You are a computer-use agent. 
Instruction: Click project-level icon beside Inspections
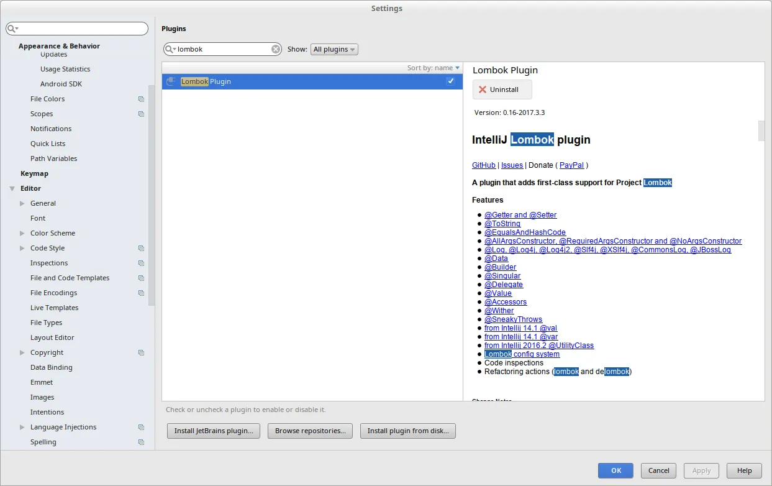pos(141,263)
